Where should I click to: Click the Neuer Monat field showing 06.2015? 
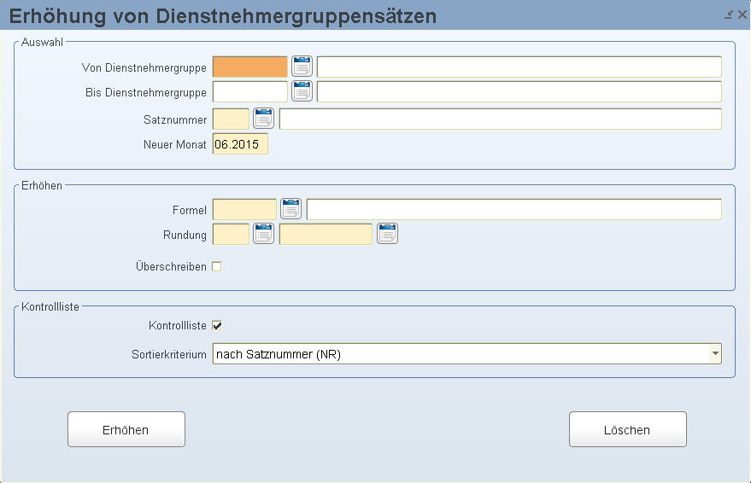(240, 144)
